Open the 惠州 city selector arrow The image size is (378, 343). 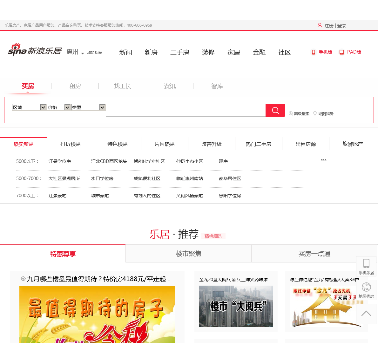83,53
